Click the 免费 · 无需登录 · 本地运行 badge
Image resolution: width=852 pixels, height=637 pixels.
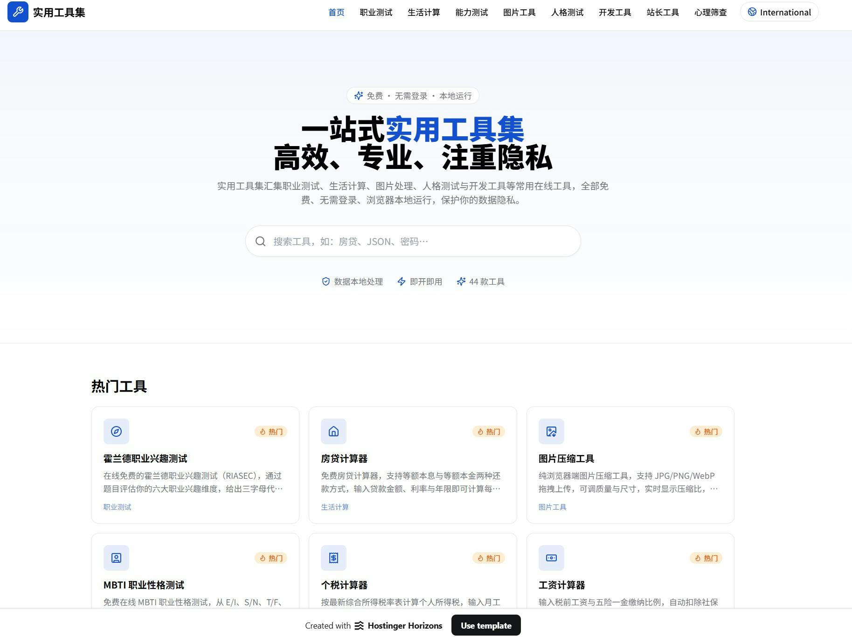pyautogui.click(x=413, y=96)
